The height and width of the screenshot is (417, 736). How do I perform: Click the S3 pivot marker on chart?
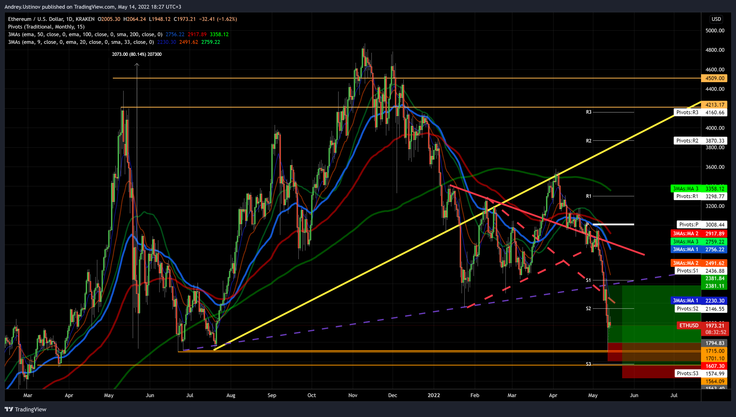click(588, 364)
